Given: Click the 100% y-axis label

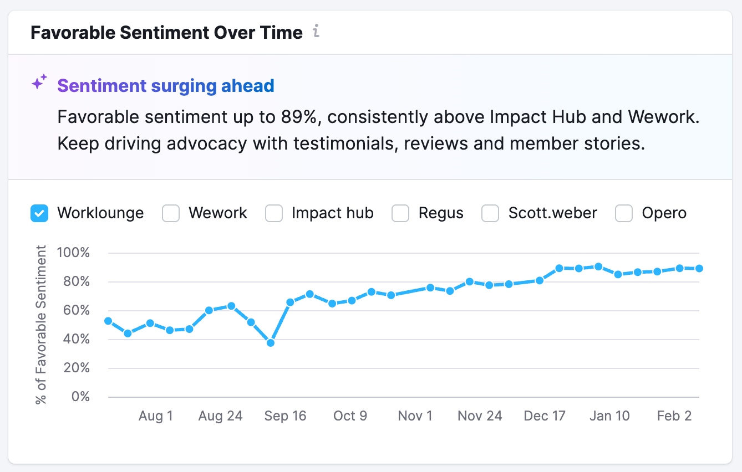Looking at the screenshot, I should (x=73, y=253).
